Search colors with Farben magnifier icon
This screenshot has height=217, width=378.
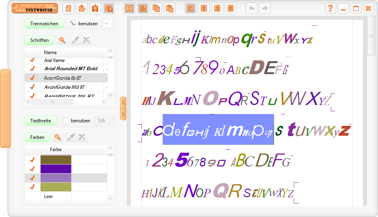pos(58,137)
